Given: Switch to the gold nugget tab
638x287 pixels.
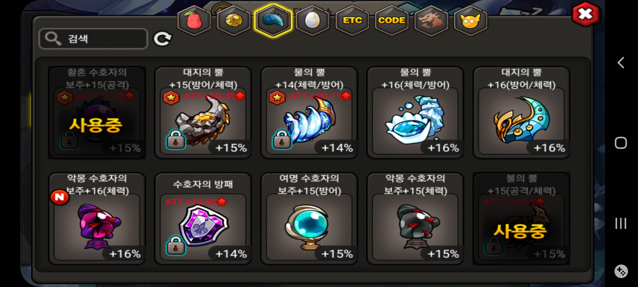Looking at the screenshot, I should pyautogui.click(x=234, y=20).
